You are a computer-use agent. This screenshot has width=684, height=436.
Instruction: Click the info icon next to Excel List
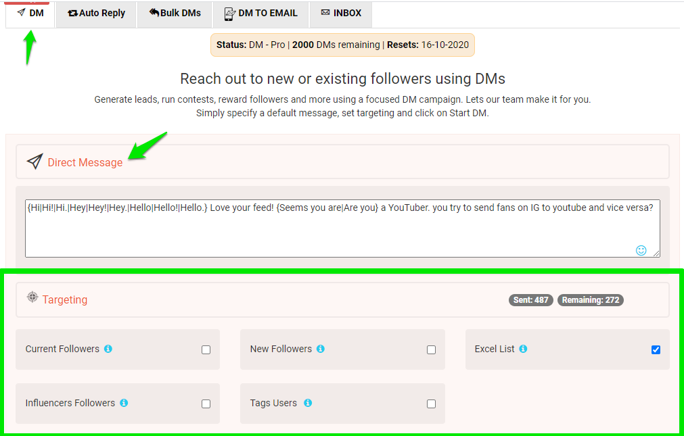click(x=523, y=349)
